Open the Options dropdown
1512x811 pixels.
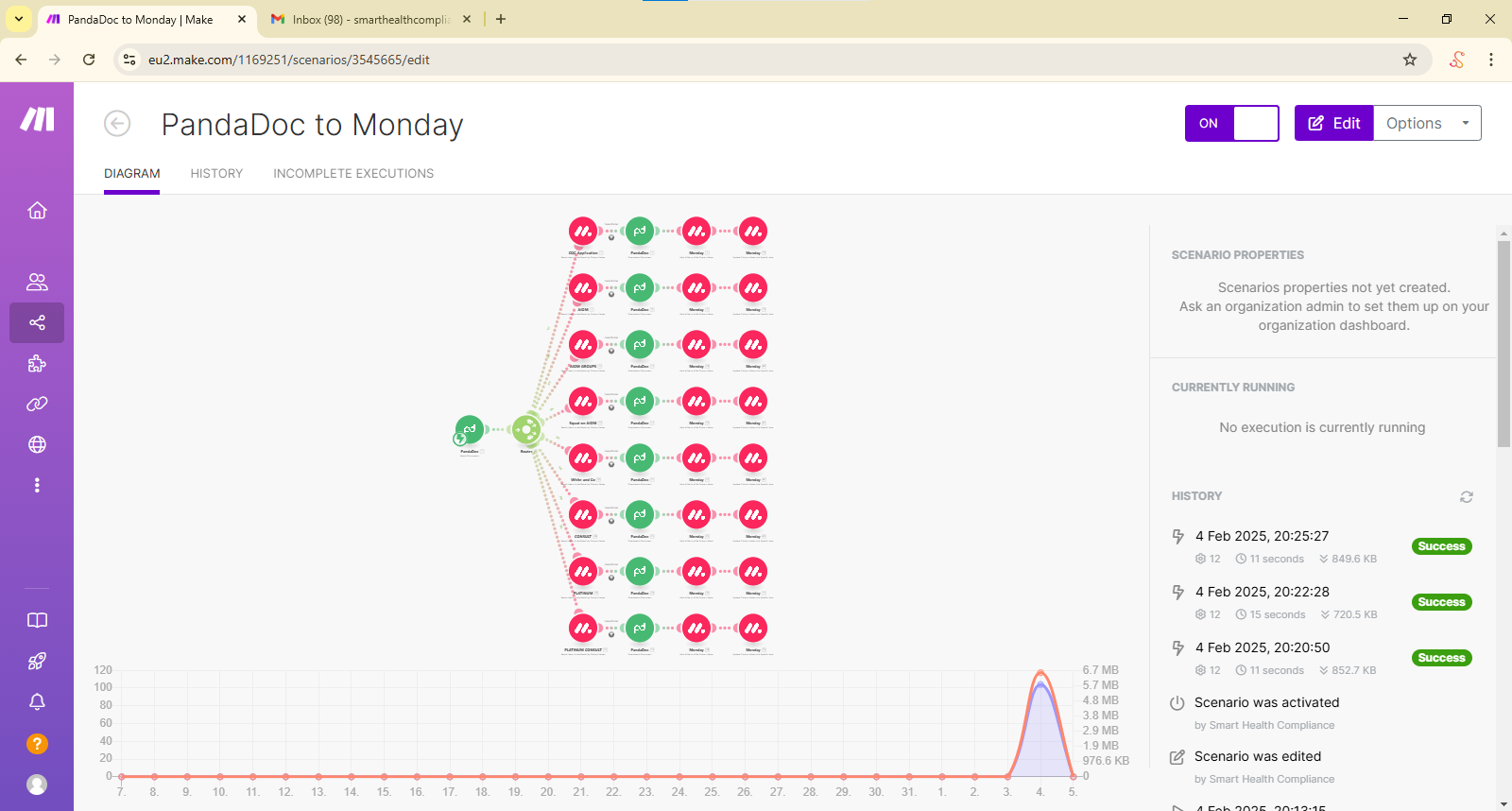pos(1427,123)
